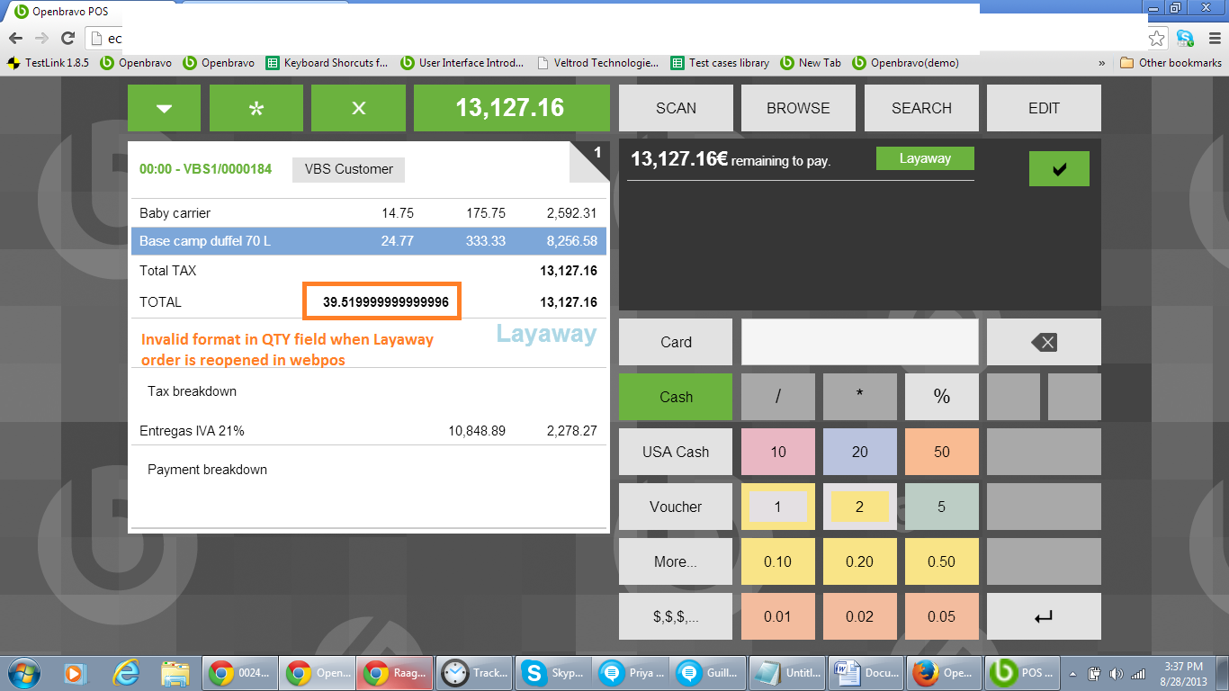The width and height of the screenshot is (1229, 691).
Task: Expand the hidden bookmarks chevron
Action: (1102, 63)
